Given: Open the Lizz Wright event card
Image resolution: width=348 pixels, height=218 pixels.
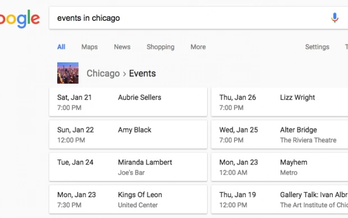Looking at the screenshot, I should (280, 102).
